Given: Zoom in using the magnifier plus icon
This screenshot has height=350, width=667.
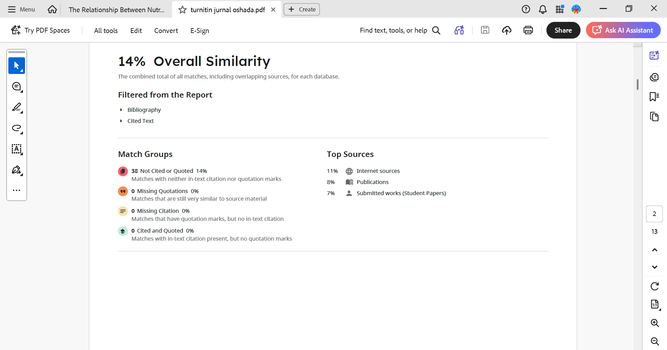Looking at the screenshot, I should (654, 323).
